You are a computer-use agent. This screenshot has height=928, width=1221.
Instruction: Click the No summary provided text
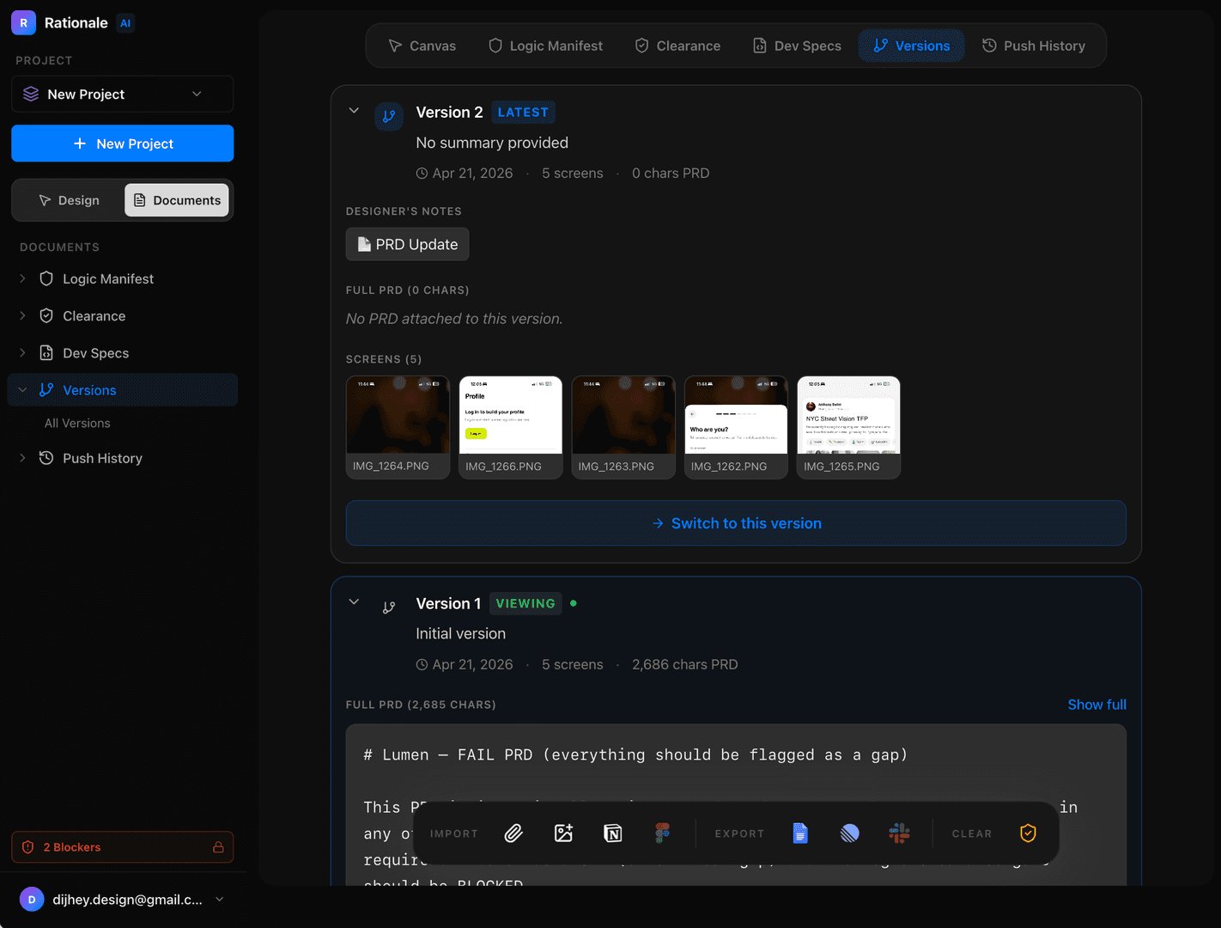point(492,143)
